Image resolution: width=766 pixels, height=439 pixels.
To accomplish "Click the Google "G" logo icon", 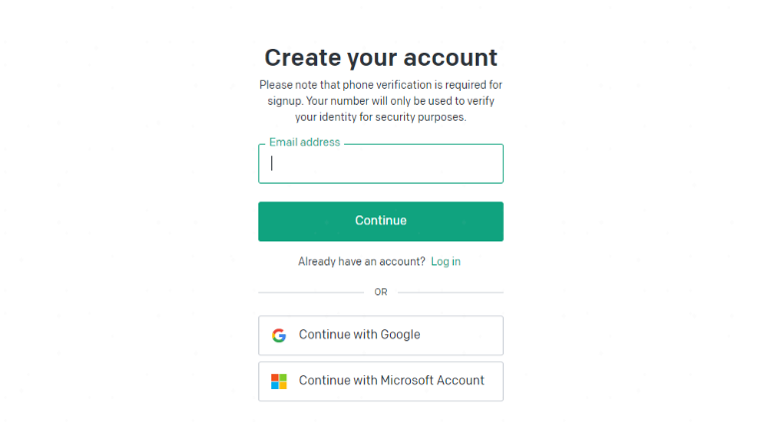I will [x=279, y=335].
